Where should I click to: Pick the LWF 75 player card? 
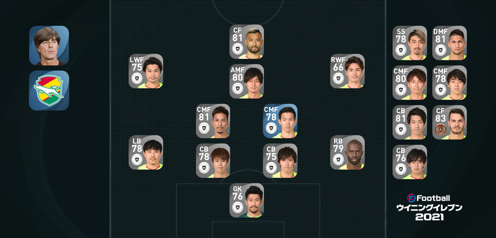pos(146,71)
